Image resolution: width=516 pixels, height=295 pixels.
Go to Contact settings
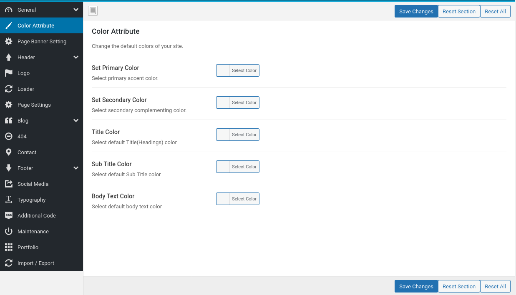coord(41,152)
